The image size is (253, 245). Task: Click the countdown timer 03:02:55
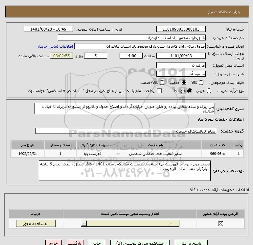pos(61,56)
